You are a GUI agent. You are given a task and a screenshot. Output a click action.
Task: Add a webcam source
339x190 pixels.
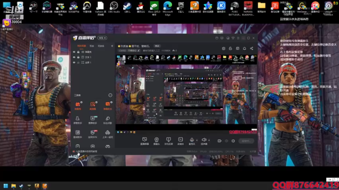pyautogui.click(x=156, y=141)
